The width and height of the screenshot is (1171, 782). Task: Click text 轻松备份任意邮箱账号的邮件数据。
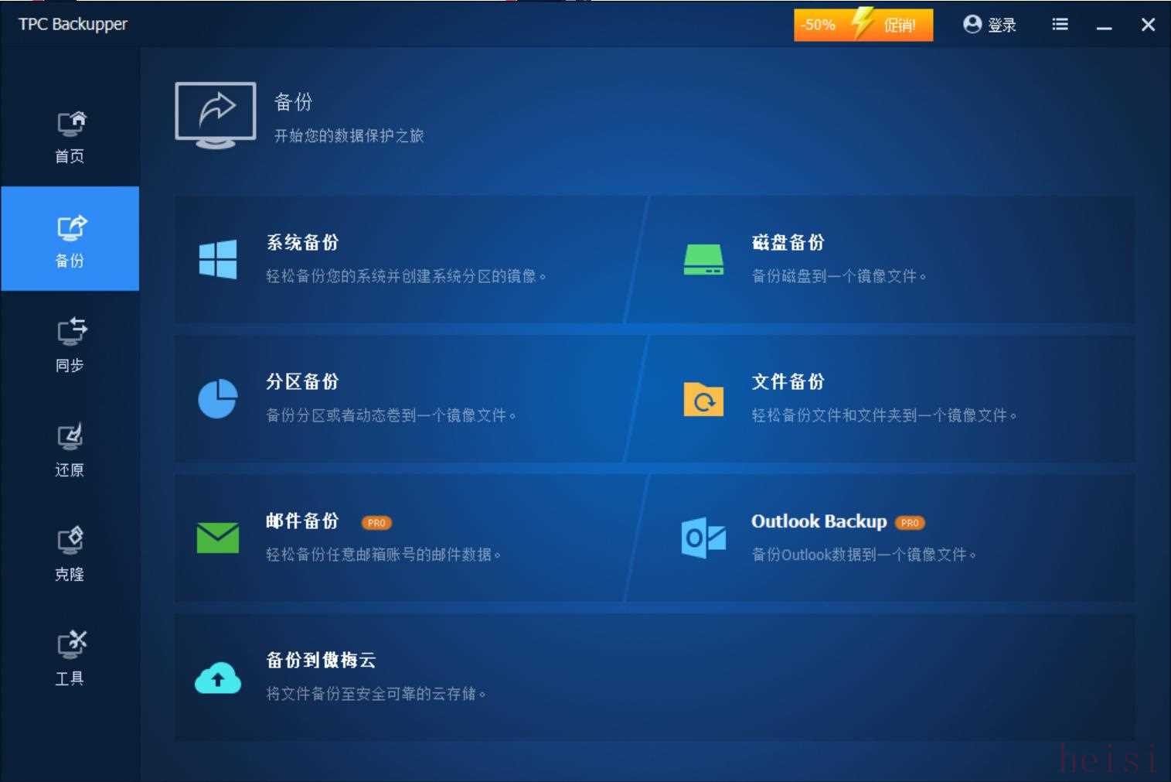[384, 555]
